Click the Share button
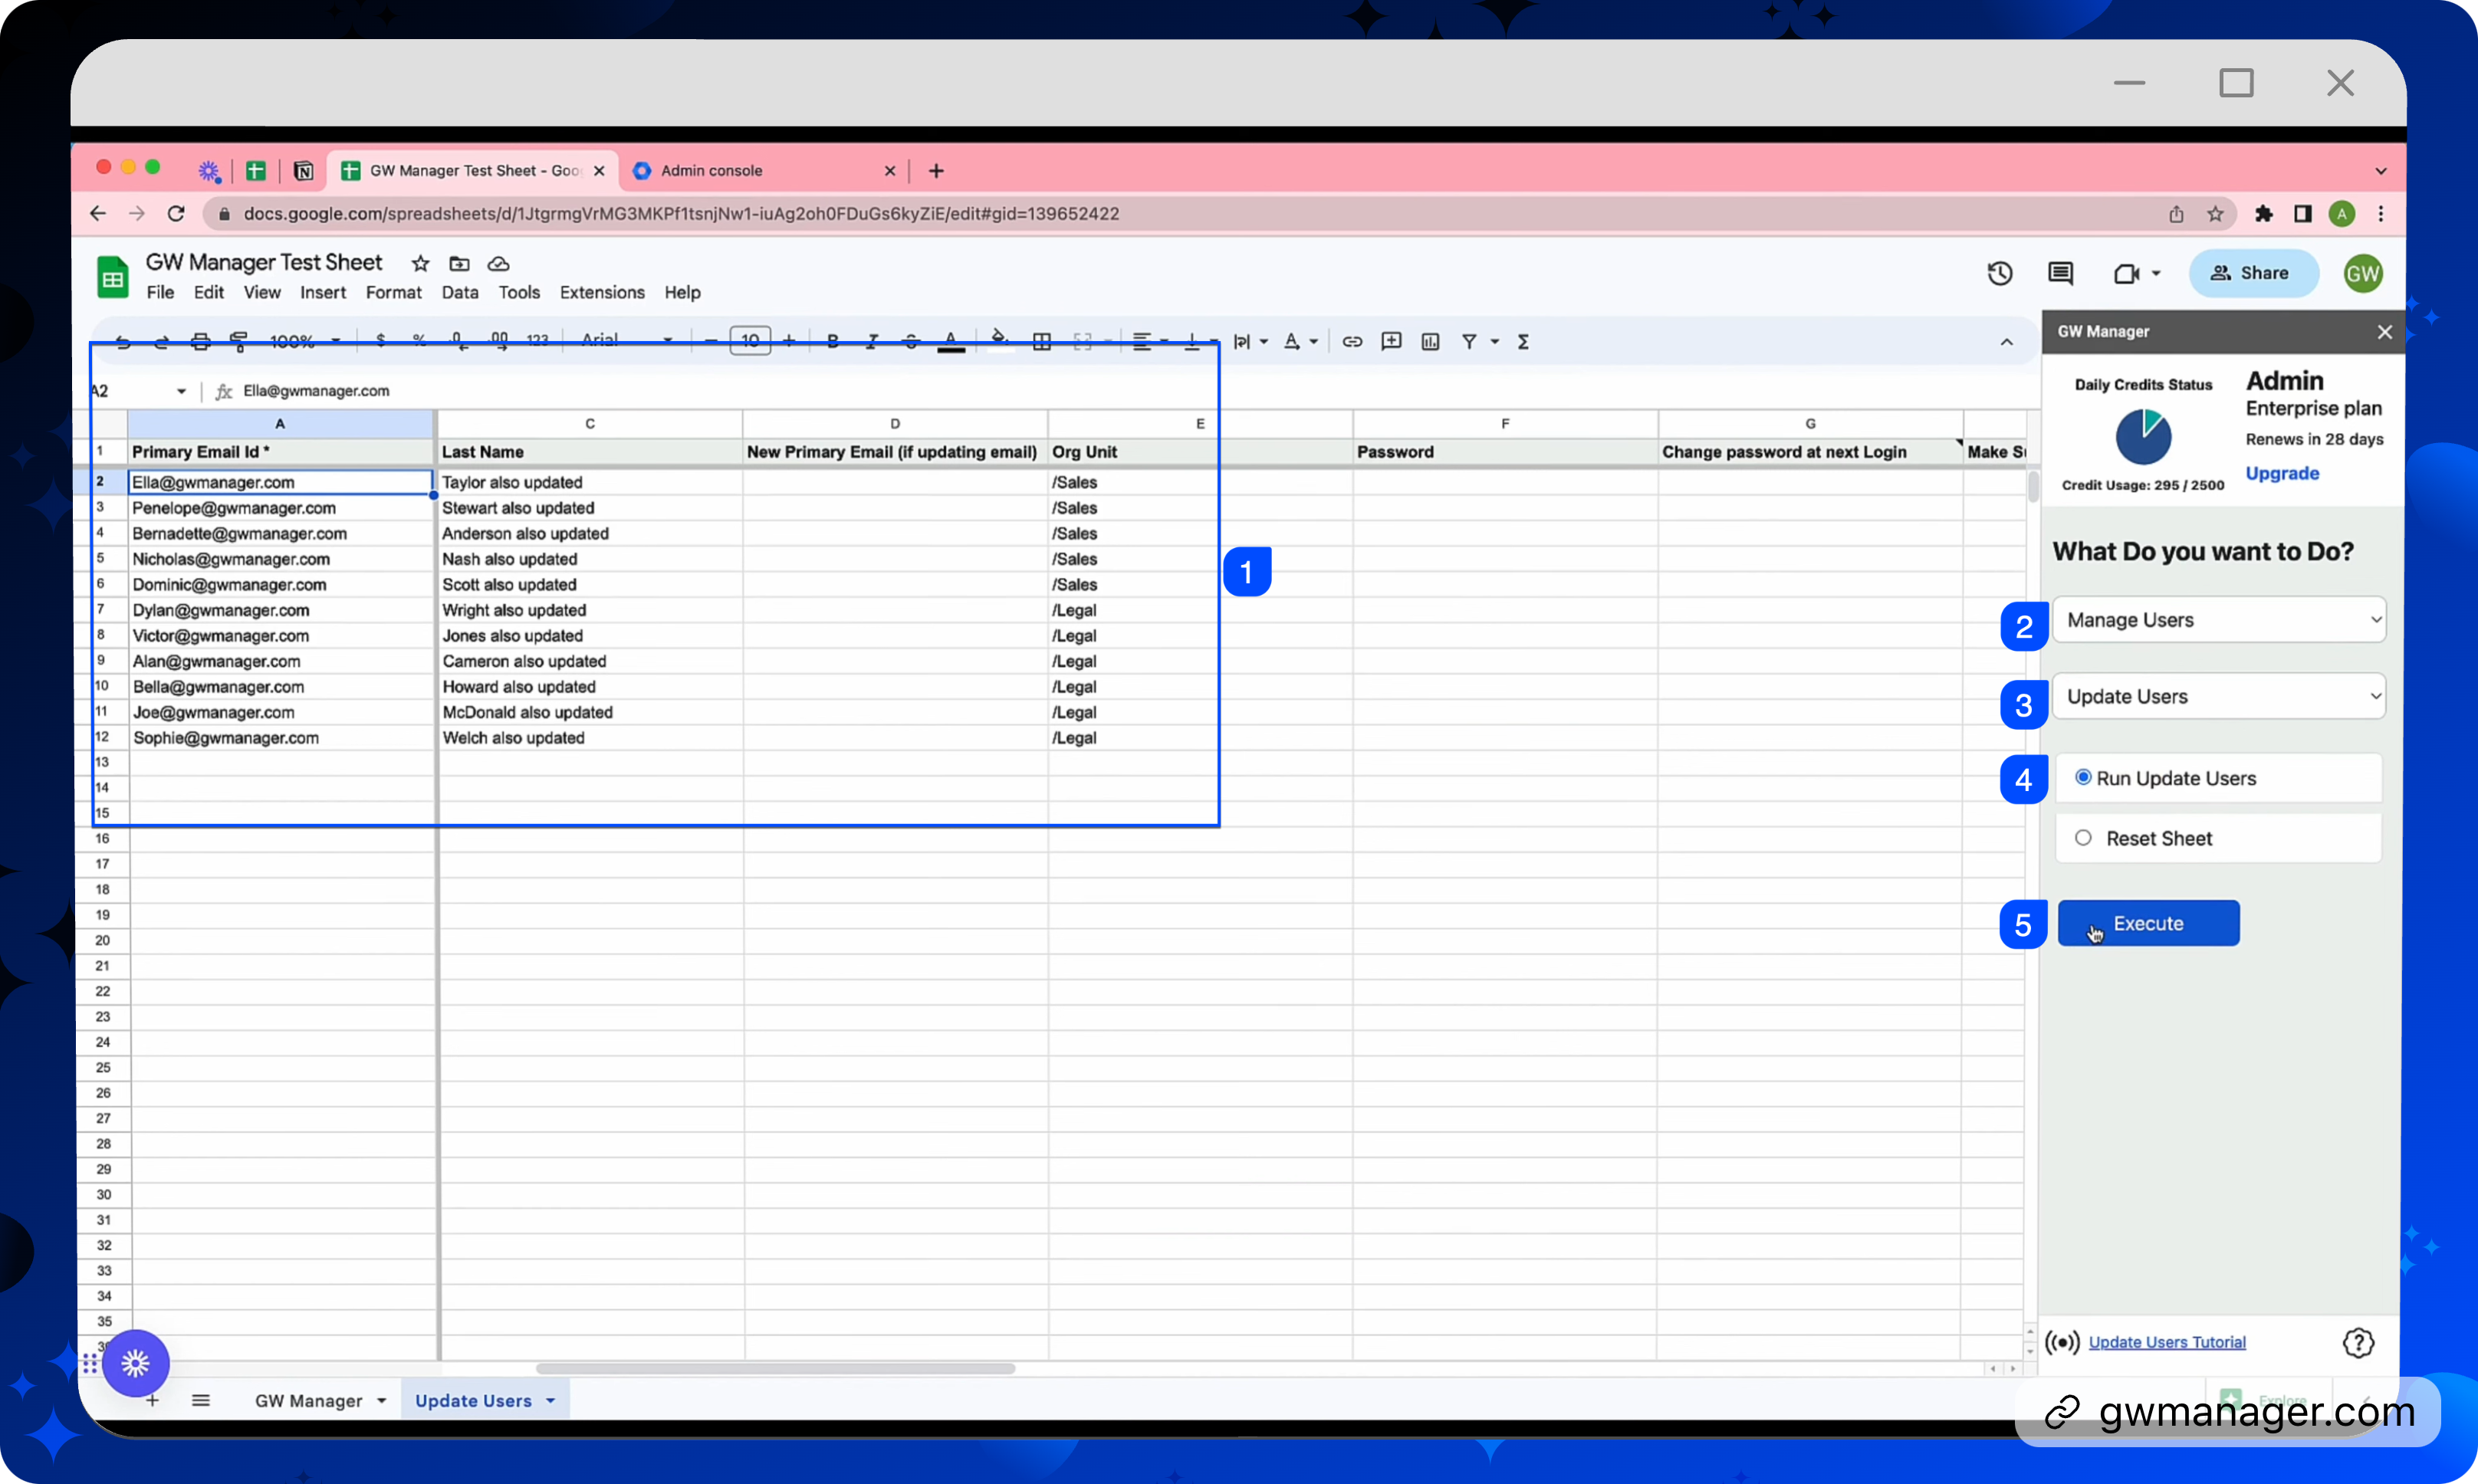 click(x=2253, y=273)
